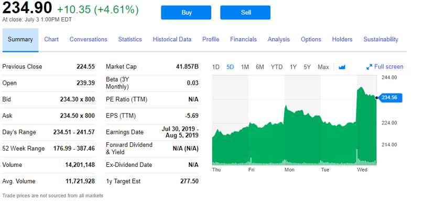Click the blue Buy button

(x=186, y=13)
